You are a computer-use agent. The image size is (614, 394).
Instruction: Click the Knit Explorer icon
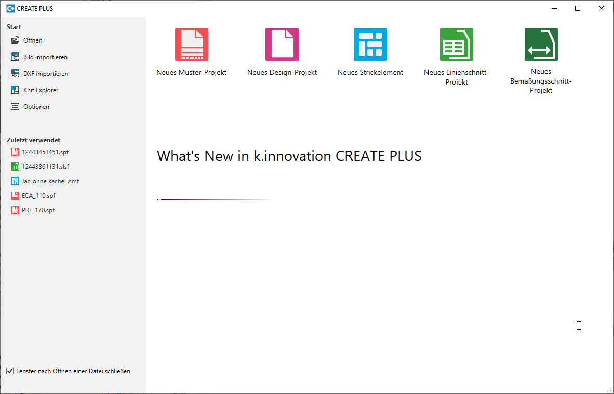(x=15, y=90)
